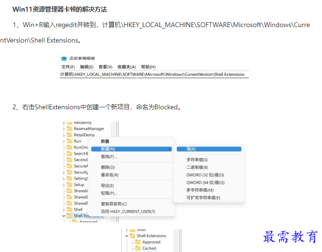The width and height of the screenshot is (322, 252).
Task: Click the Approved folder icon in lower tree
Action: [x=138, y=242]
